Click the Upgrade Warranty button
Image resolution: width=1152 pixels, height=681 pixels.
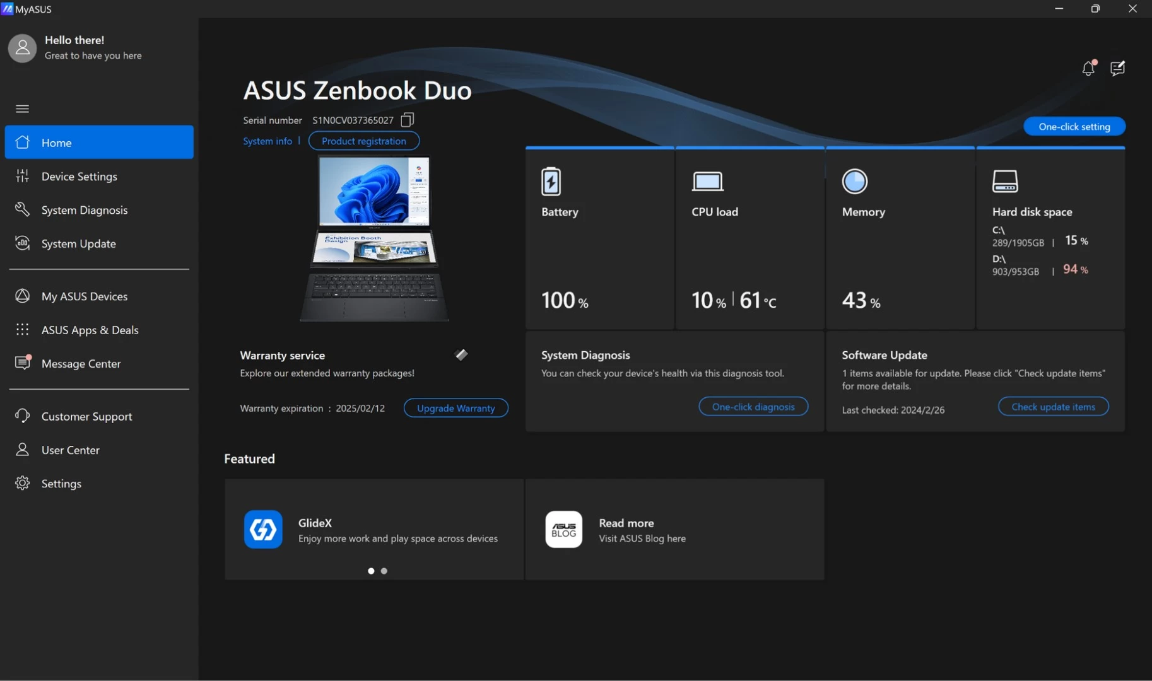[x=456, y=408]
